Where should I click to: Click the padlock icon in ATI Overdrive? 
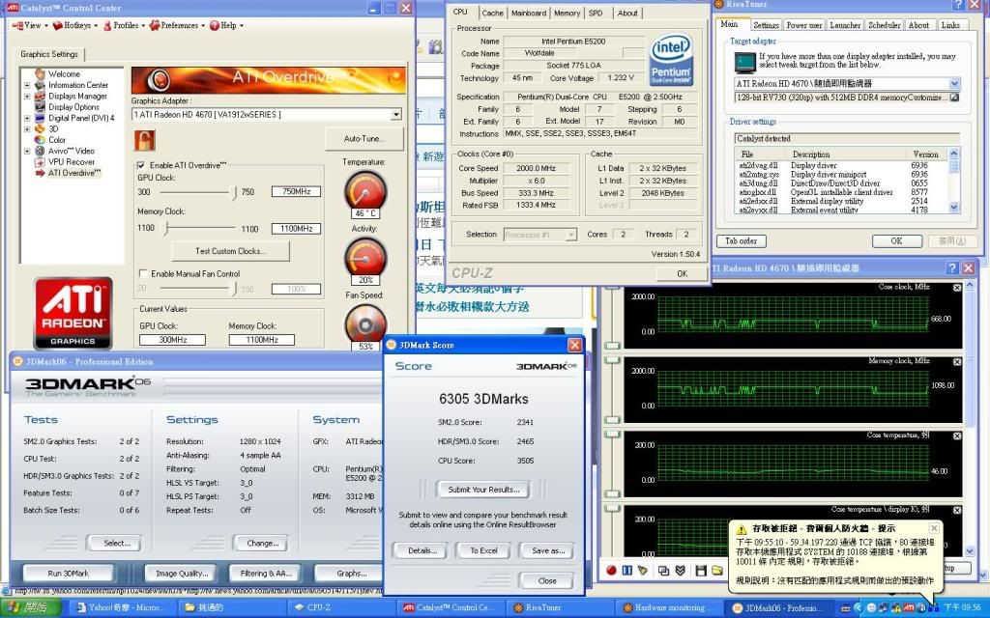[145, 140]
